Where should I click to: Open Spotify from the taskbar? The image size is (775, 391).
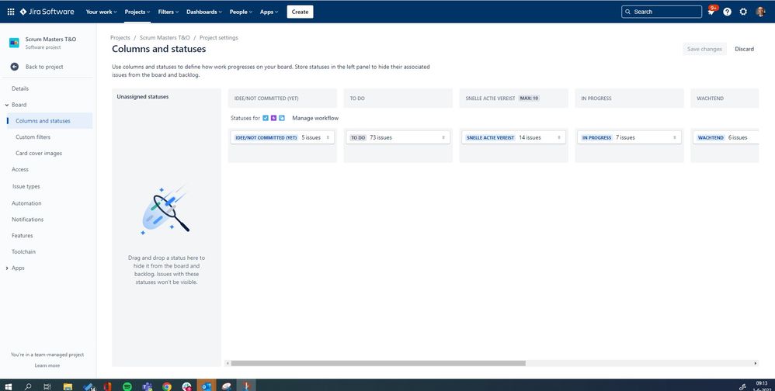[127, 386]
